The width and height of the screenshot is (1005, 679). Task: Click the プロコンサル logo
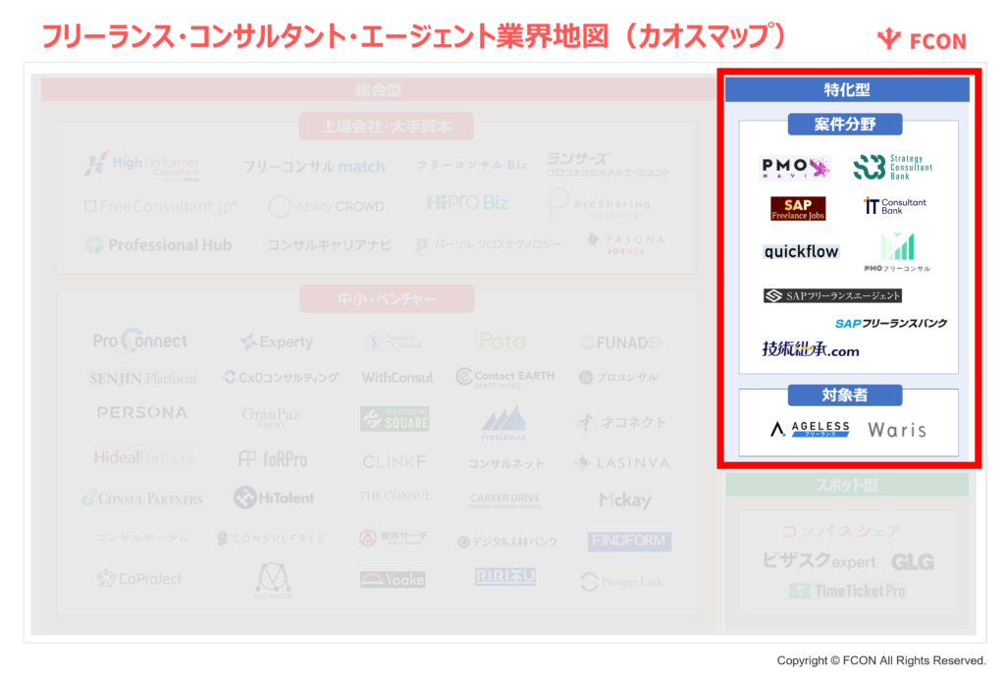click(x=618, y=378)
